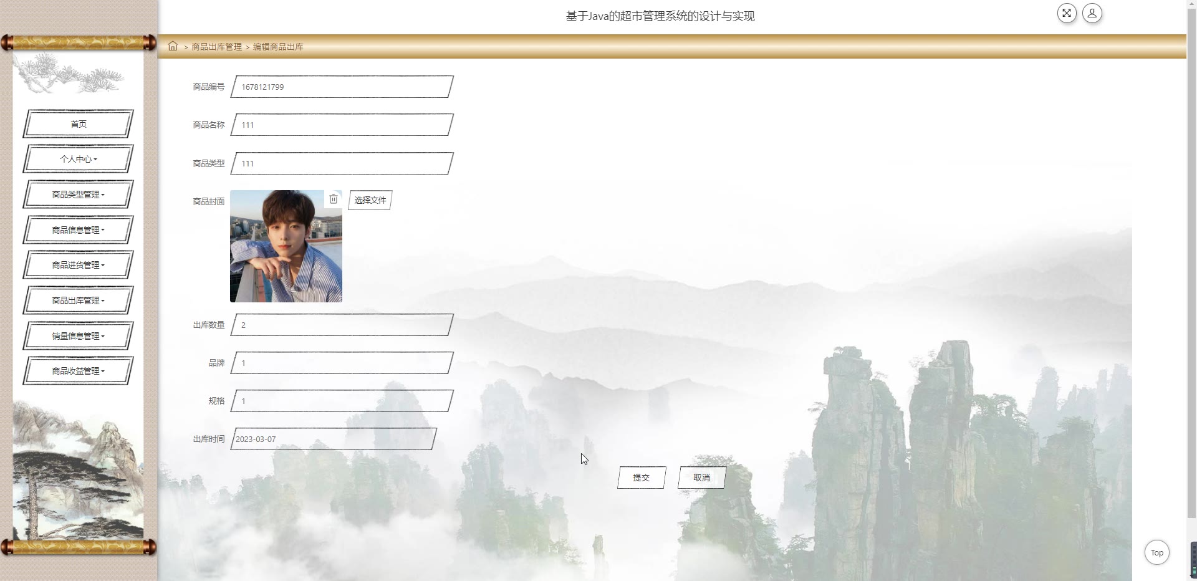1197x581 pixels.
Task: Submit the form with 提交 button
Action: [x=642, y=478]
